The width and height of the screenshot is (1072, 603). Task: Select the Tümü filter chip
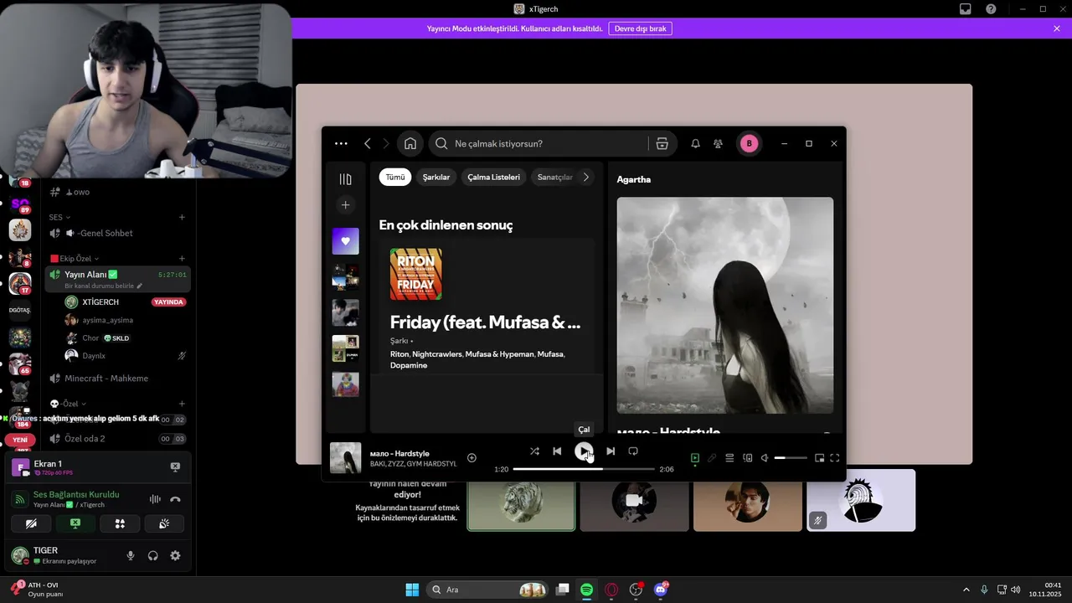(x=395, y=177)
